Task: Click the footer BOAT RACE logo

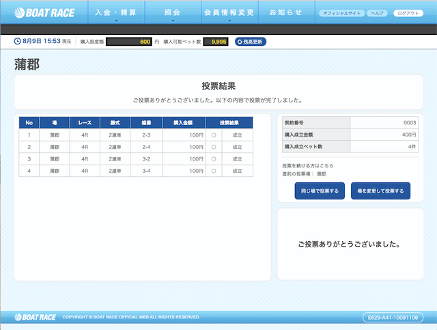Action: pos(35,317)
